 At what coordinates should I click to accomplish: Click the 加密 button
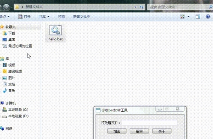tap(117, 131)
